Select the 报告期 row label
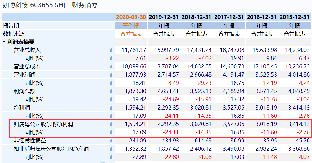312x163 pixels. [x=11, y=26]
